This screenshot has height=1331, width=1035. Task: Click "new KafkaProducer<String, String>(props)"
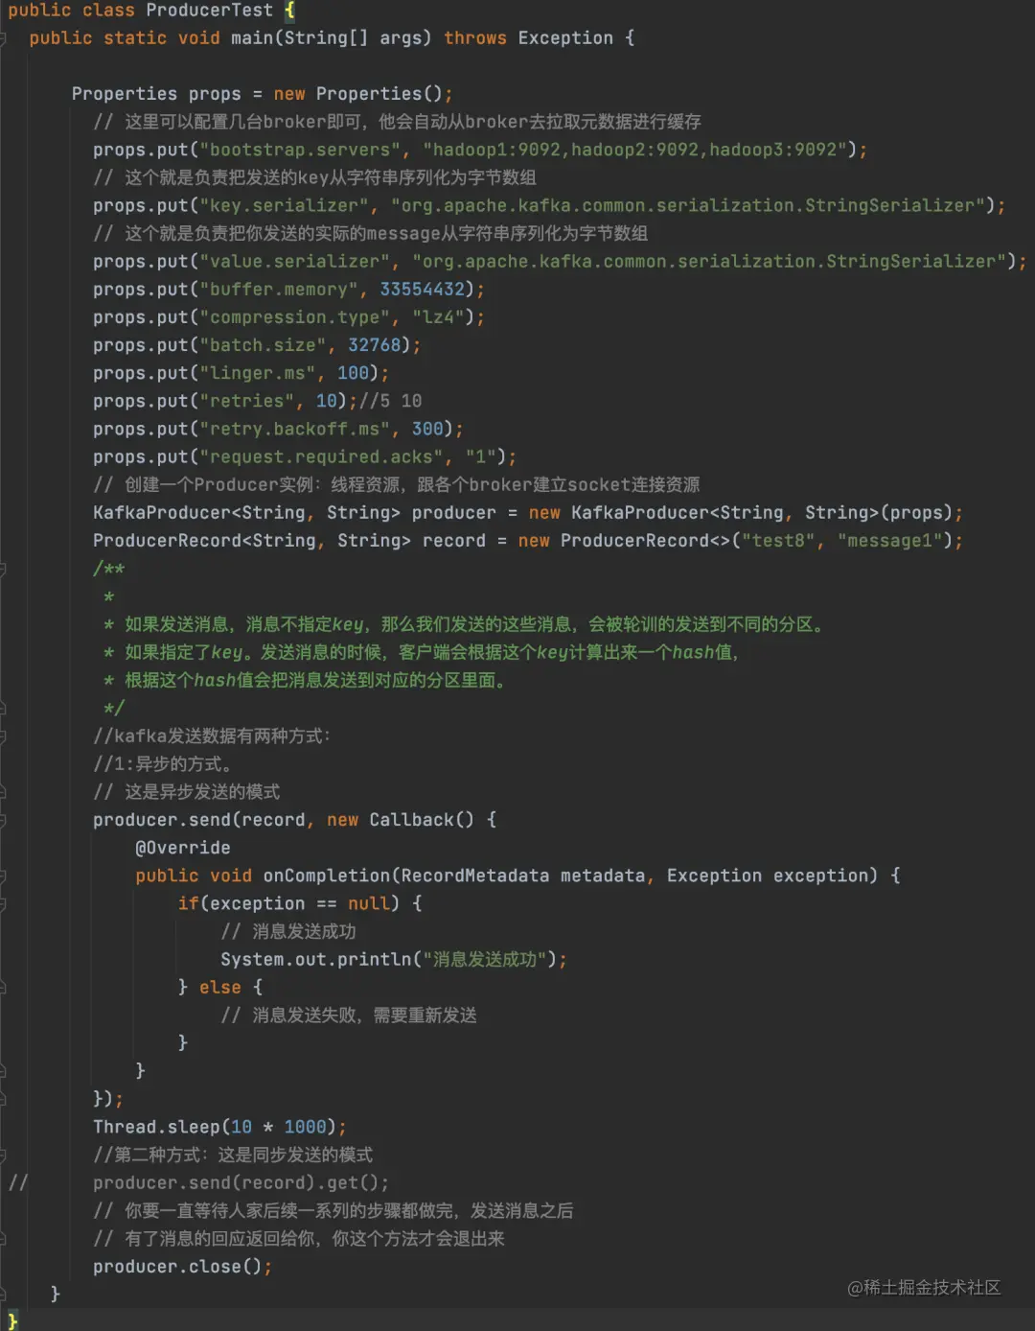pos(741,512)
